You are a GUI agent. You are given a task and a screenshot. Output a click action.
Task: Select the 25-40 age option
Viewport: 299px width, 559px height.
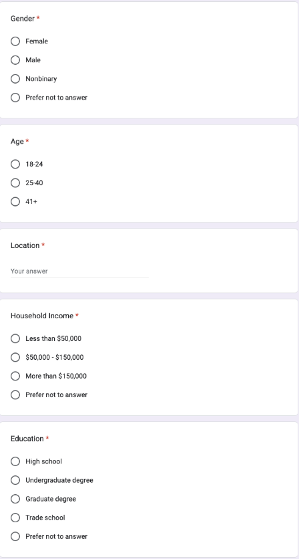pos(15,183)
